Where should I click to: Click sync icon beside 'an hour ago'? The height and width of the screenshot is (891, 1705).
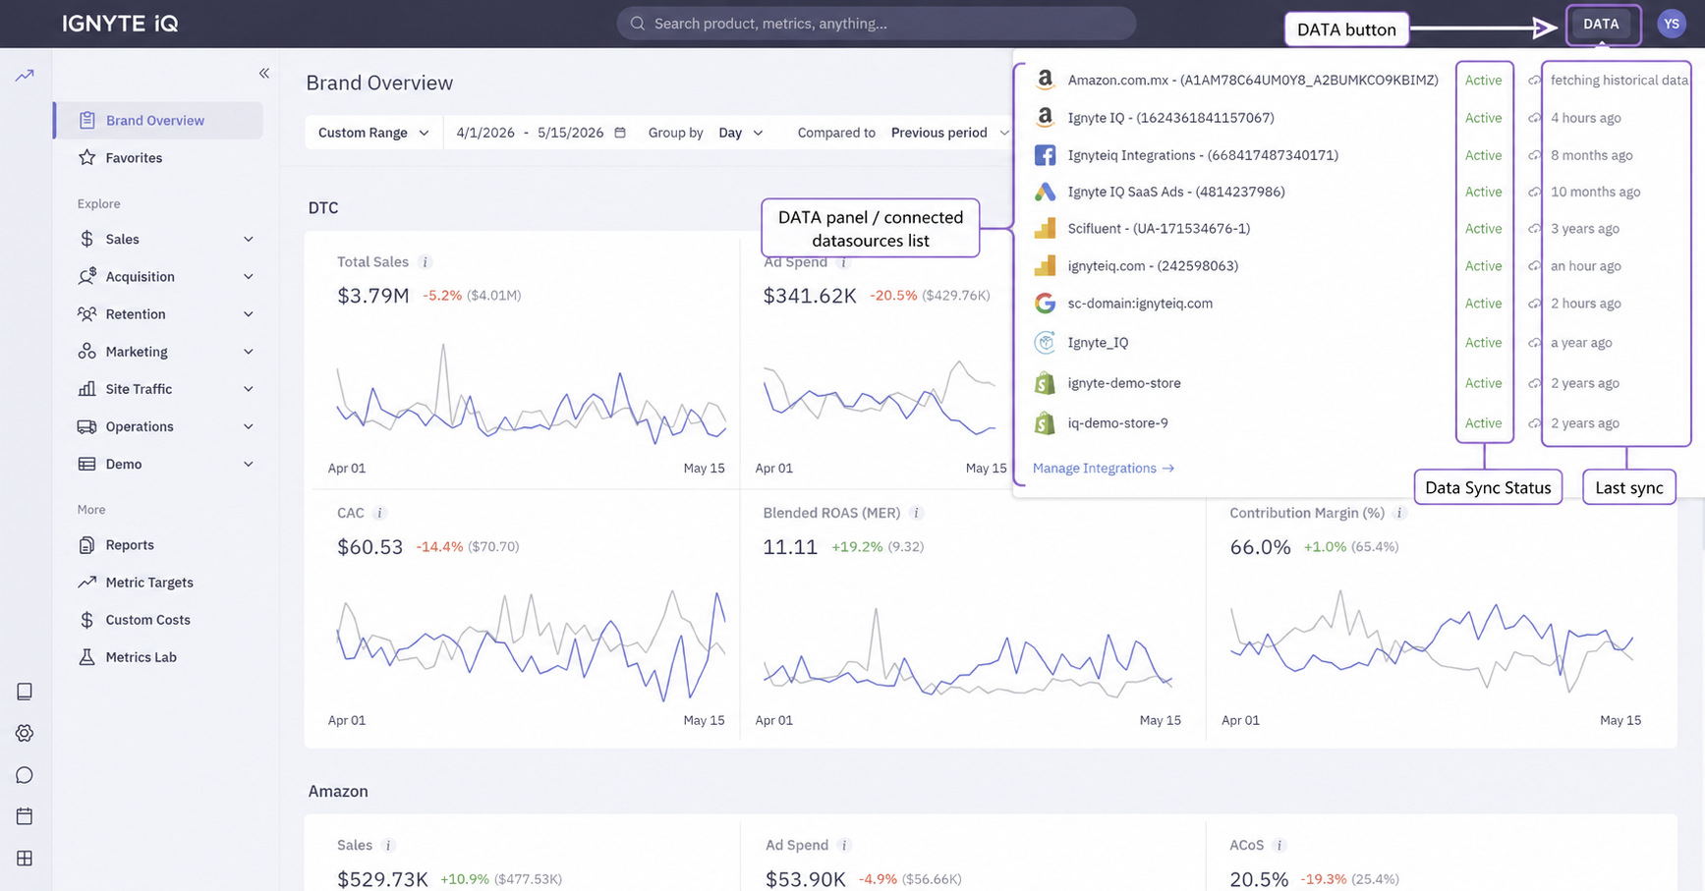click(1534, 266)
